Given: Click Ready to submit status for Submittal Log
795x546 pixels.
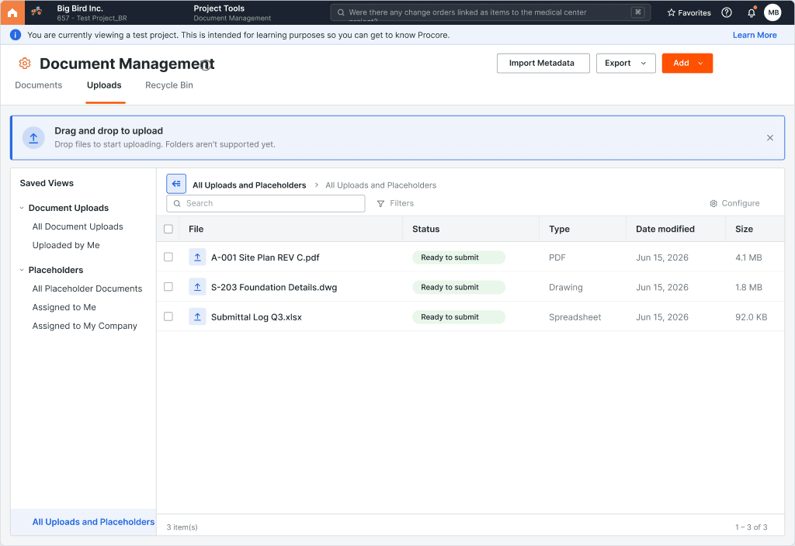Looking at the screenshot, I should click(x=458, y=317).
